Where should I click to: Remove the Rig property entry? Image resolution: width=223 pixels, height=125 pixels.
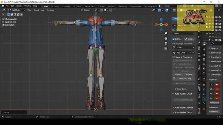[x=217, y=98]
